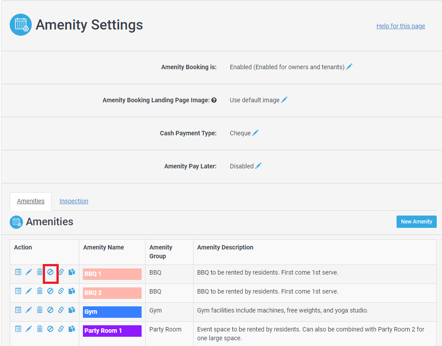Image resolution: width=442 pixels, height=346 pixels.
Task: Duplicate Party Room 1 with copy icon
Action: coord(72,329)
